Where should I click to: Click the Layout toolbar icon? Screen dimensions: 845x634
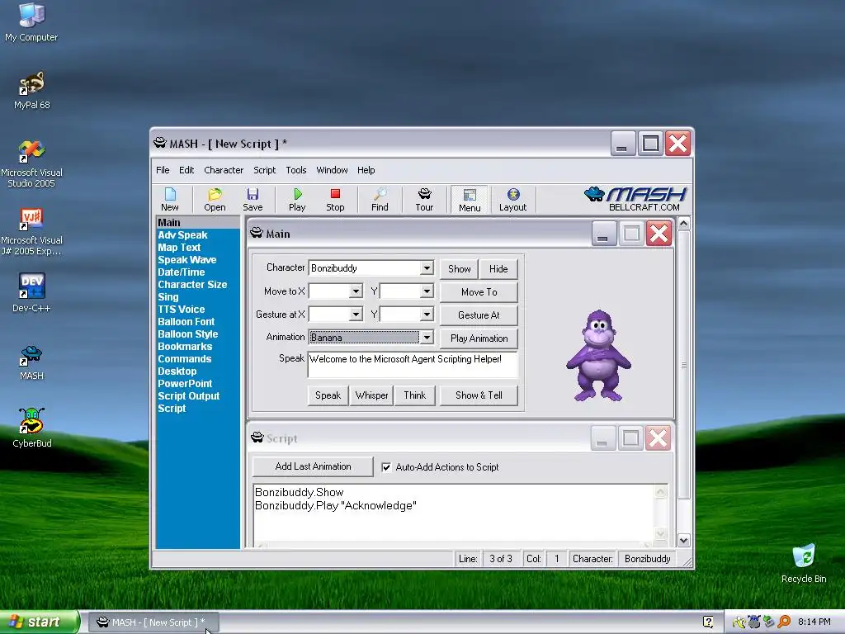tap(512, 200)
